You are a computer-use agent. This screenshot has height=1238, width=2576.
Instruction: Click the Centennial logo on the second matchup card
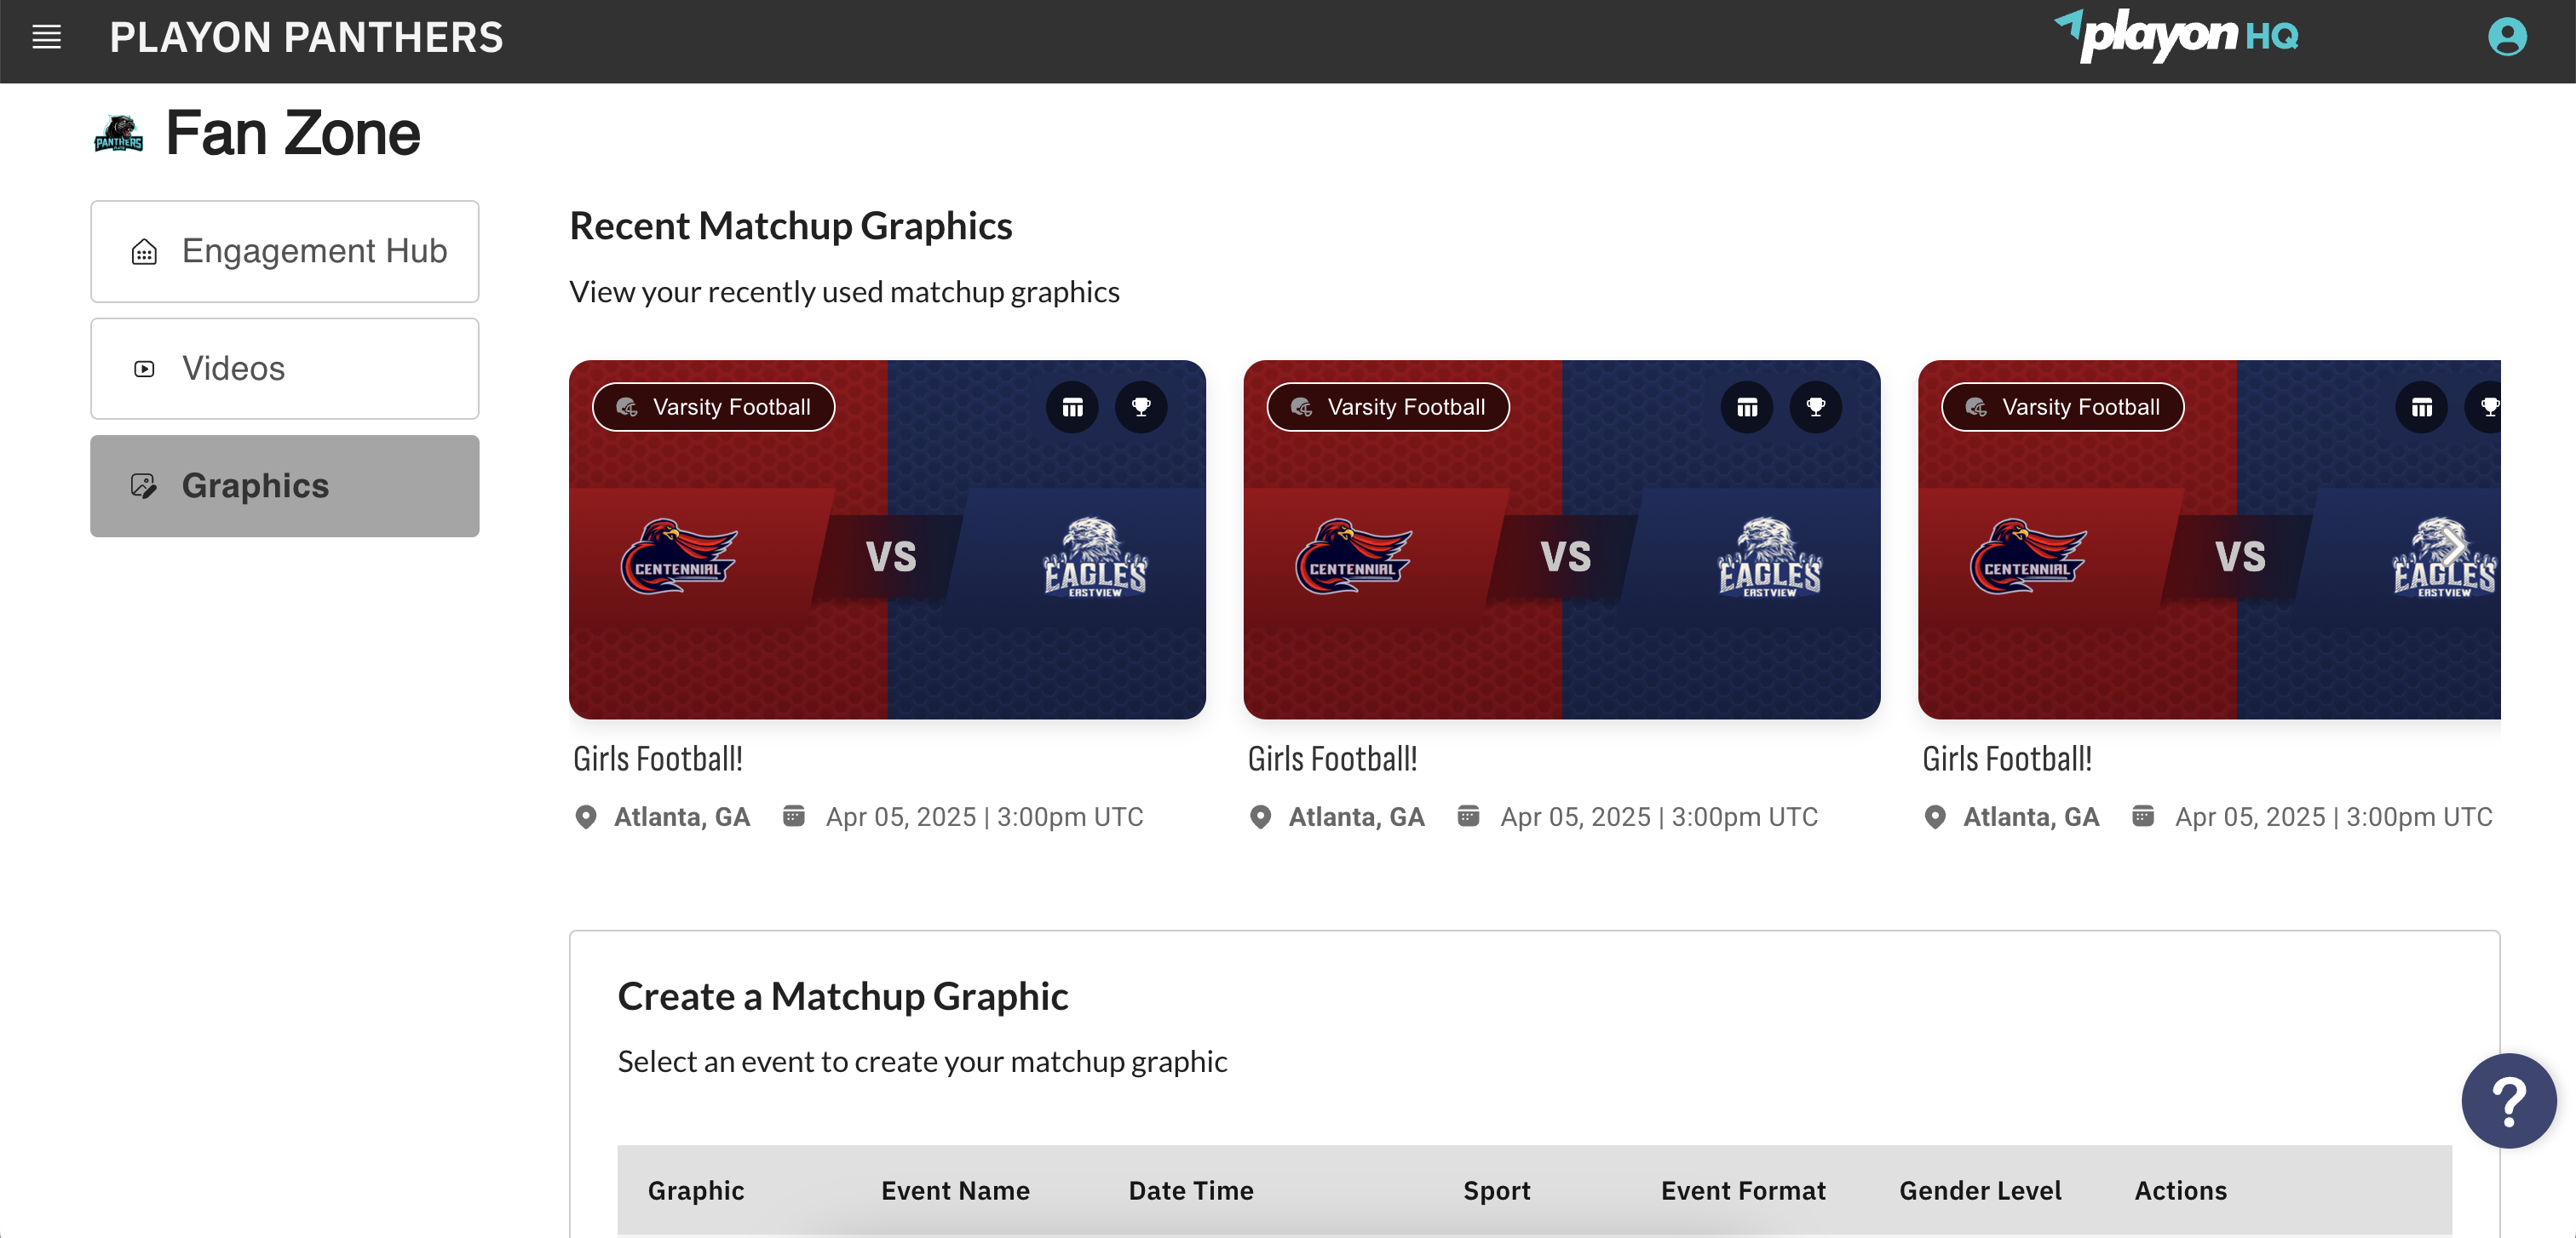point(1354,555)
